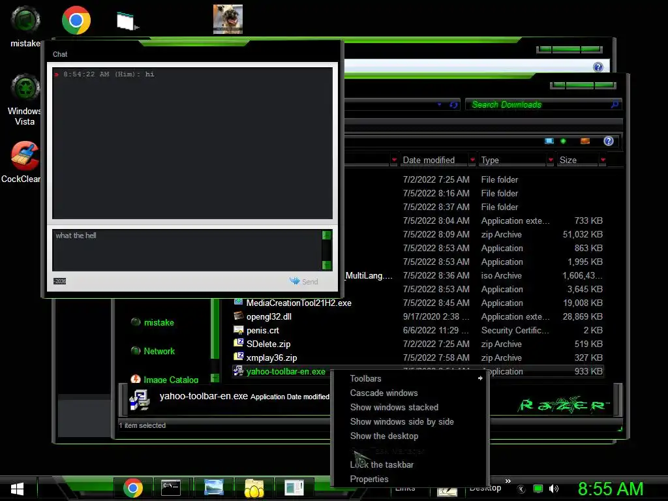Open the address bar history dropdown
Viewport: 668px width, 501px height.
pyautogui.click(x=439, y=104)
